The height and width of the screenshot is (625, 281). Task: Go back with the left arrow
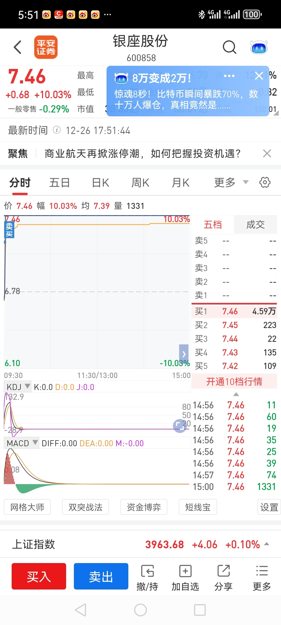17,47
